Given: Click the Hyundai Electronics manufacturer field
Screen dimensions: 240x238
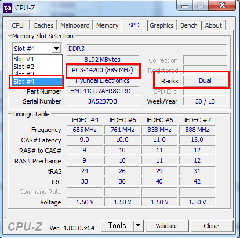Looking at the screenshot, I should 103,80.
